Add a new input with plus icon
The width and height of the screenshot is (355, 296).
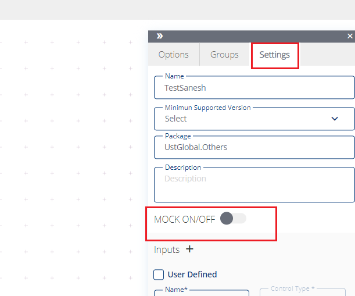pyautogui.click(x=189, y=249)
